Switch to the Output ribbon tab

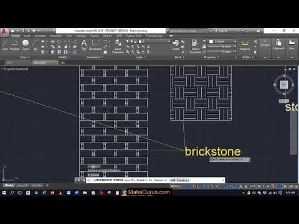(x=94, y=36)
